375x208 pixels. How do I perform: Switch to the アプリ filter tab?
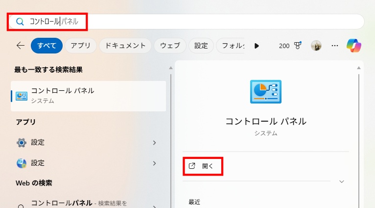click(x=80, y=46)
